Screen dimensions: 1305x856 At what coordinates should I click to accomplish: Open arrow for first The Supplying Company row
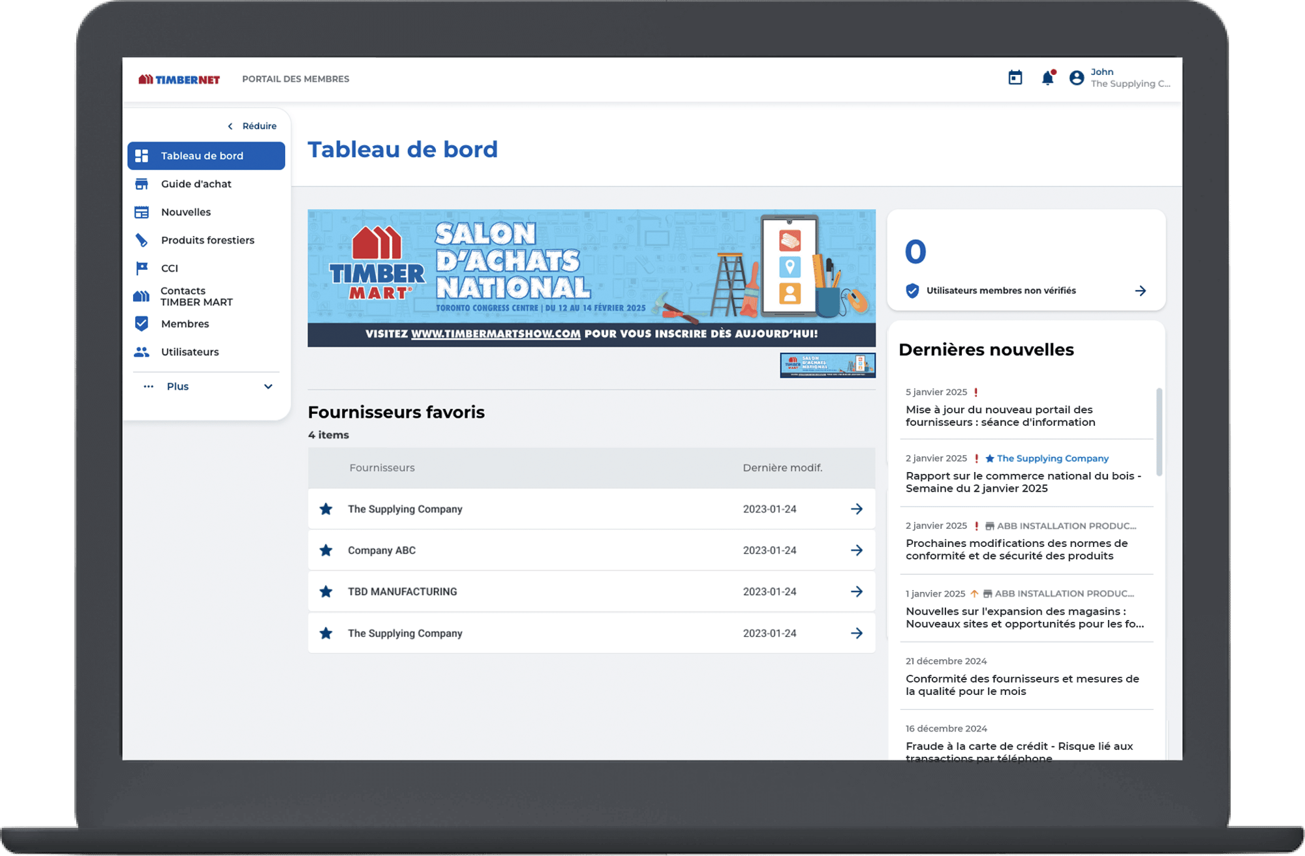[x=857, y=509]
